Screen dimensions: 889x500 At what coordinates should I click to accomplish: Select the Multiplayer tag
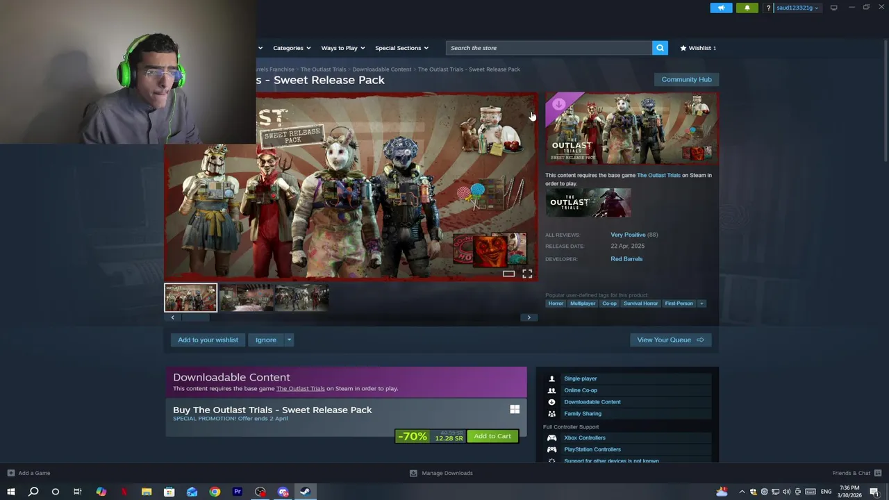tap(582, 303)
